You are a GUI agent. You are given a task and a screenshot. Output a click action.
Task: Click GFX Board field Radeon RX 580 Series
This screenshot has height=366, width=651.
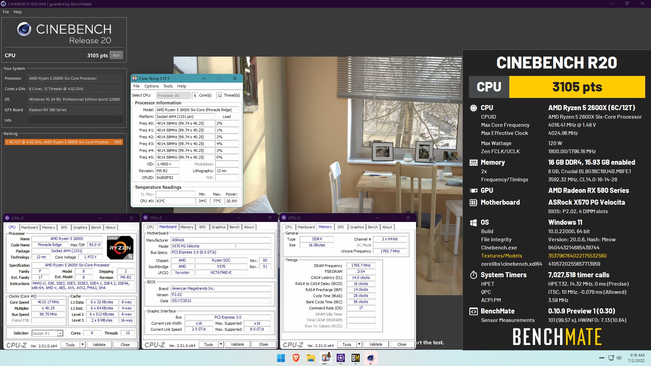pos(75,110)
